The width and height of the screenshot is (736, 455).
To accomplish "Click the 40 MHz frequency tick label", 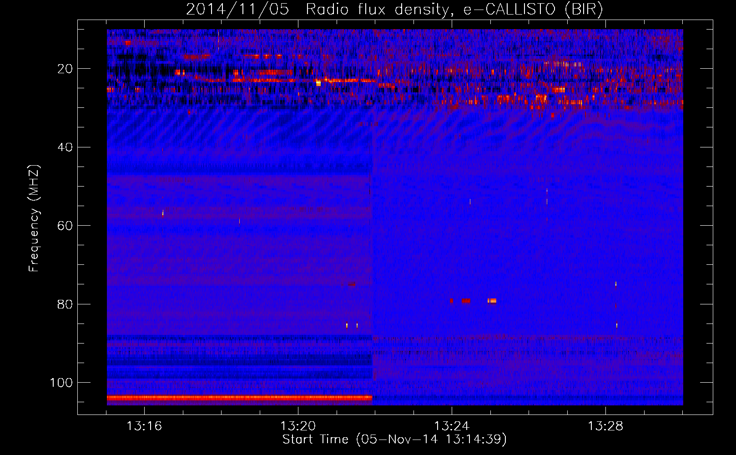I will [x=66, y=147].
